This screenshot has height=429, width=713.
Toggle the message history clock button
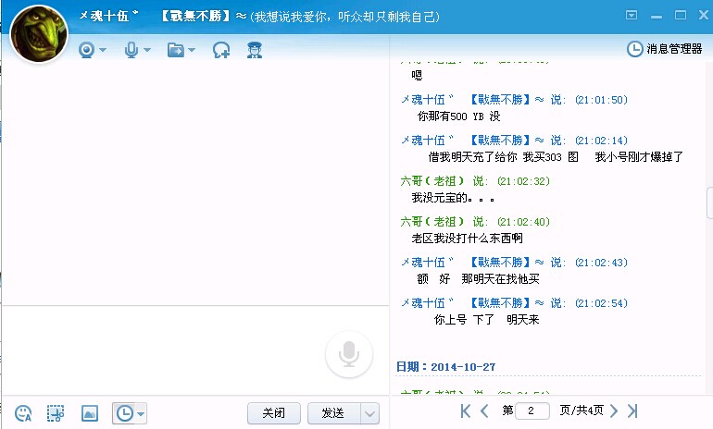coord(123,413)
